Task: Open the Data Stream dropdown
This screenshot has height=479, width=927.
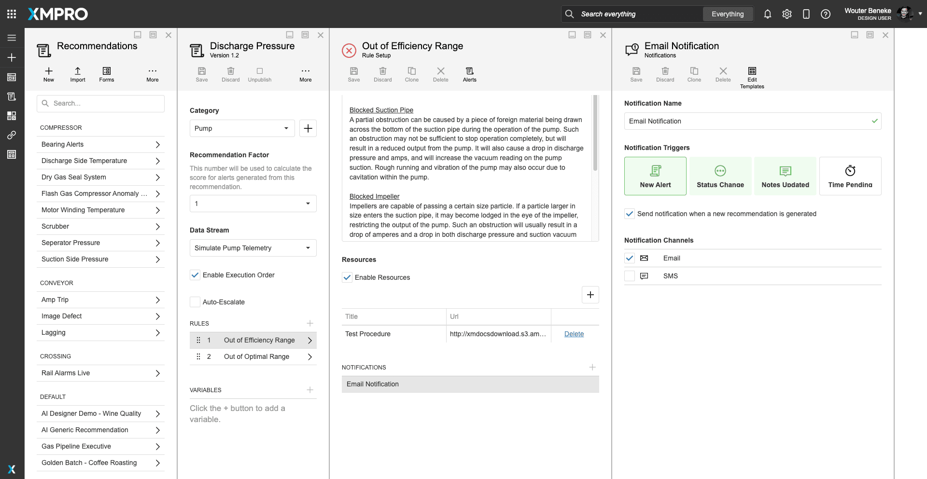Action: (253, 248)
